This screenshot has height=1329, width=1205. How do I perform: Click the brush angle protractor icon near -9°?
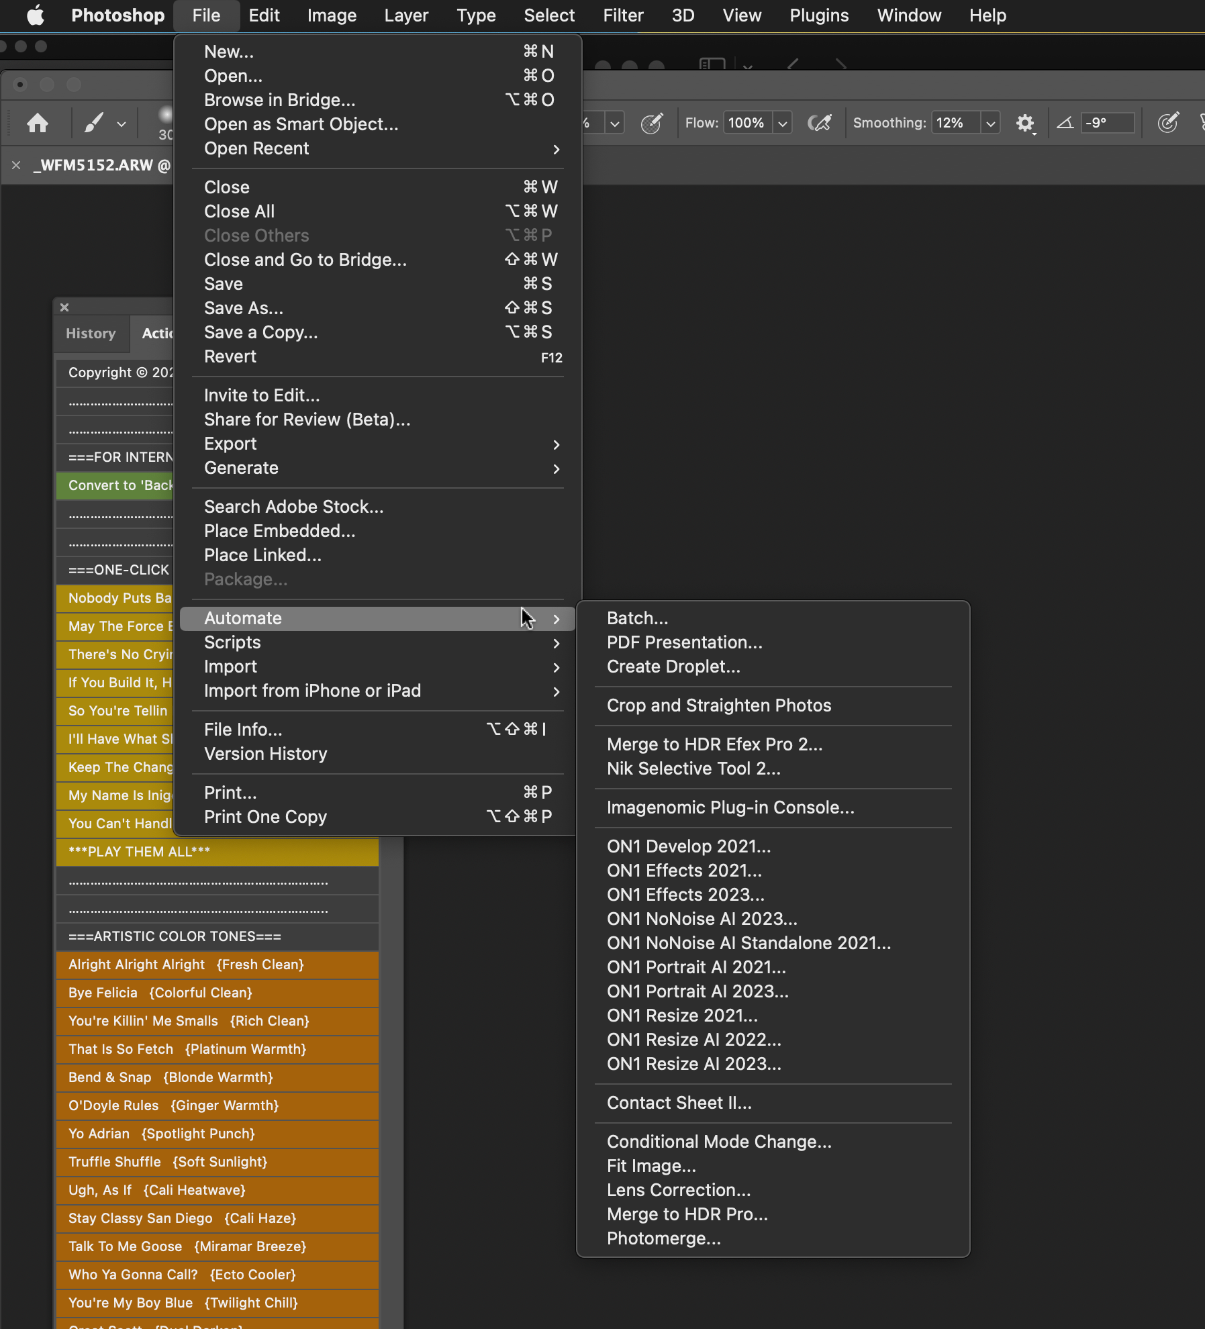click(1065, 123)
